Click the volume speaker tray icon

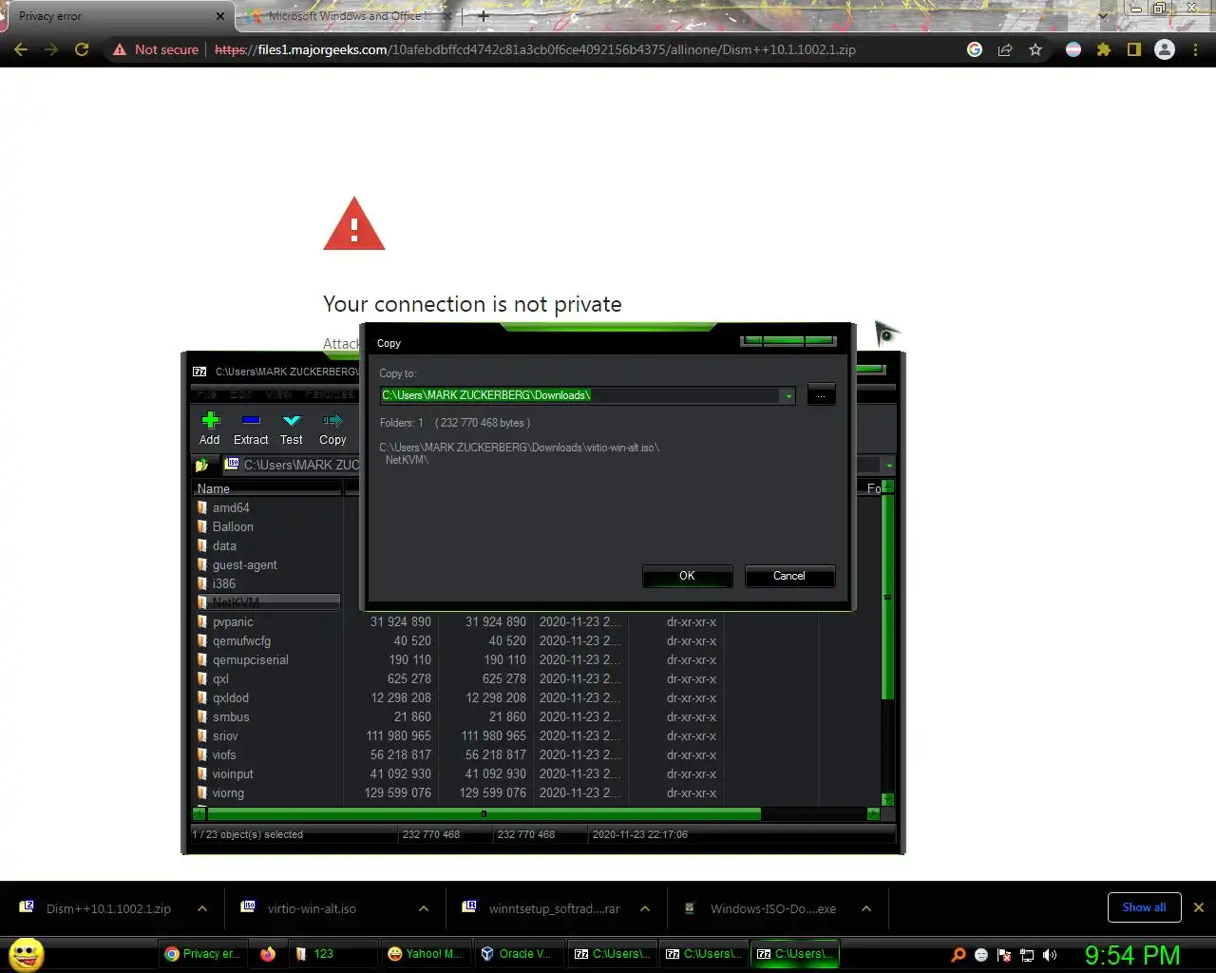click(1050, 955)
